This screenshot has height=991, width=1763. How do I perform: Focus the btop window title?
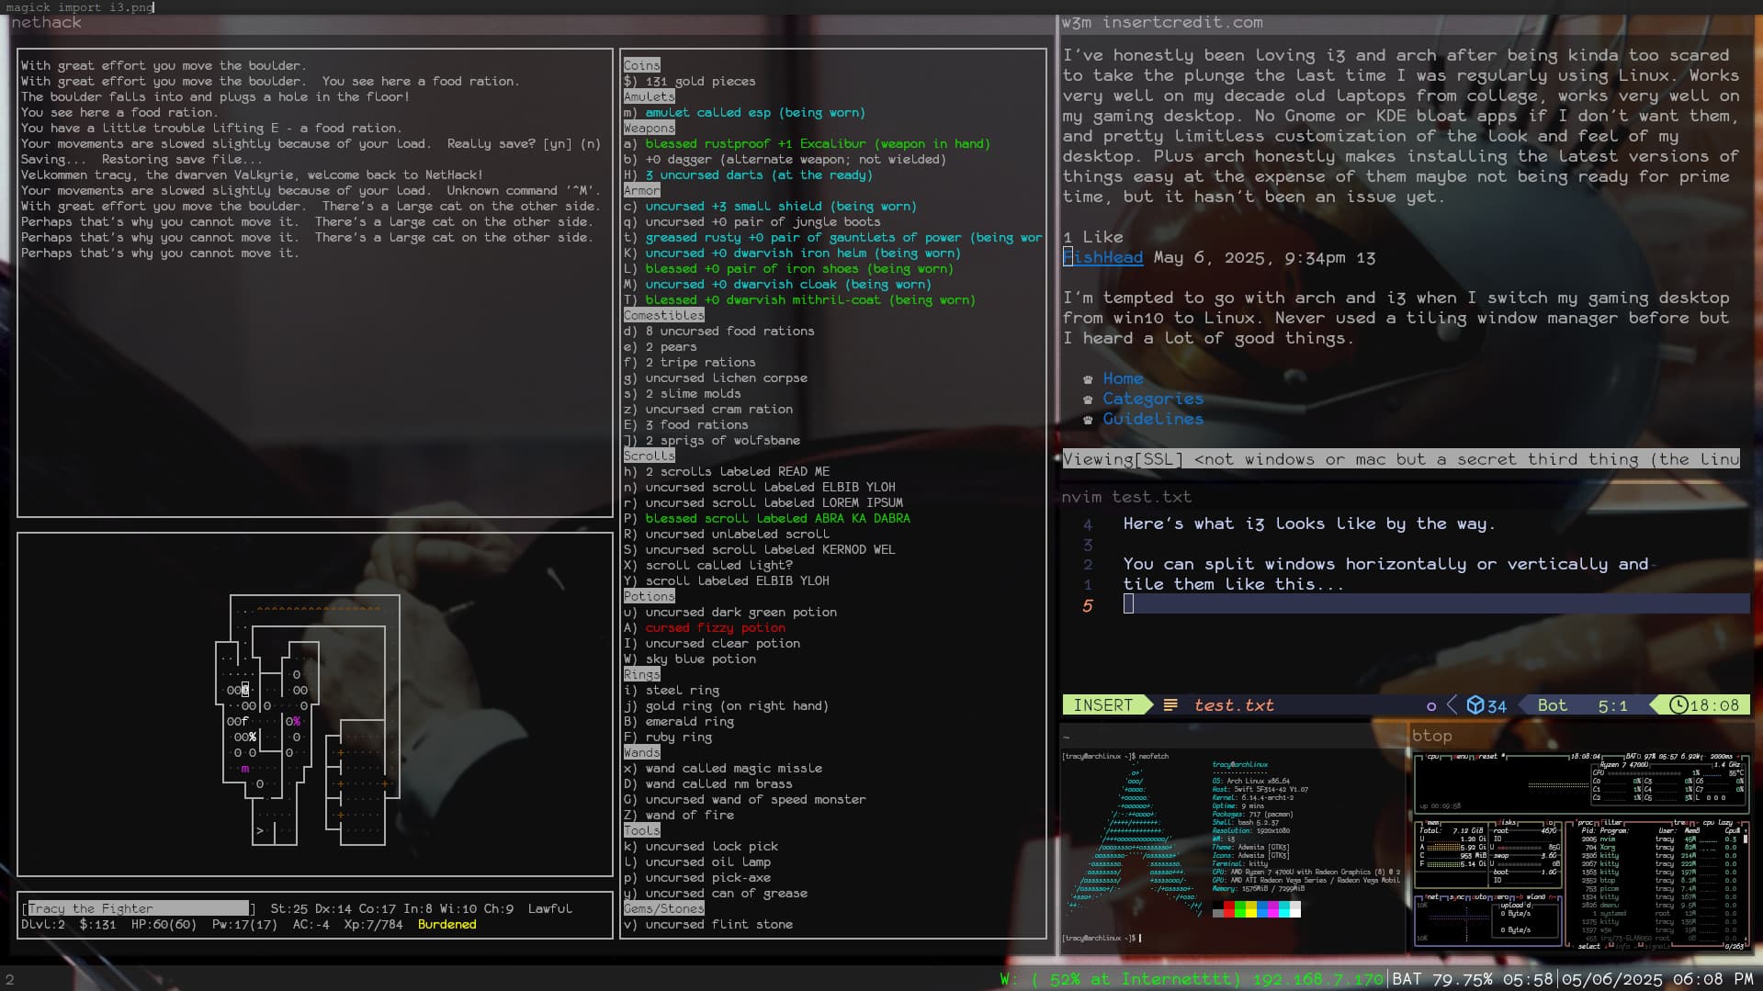(x=1432, y=736)
